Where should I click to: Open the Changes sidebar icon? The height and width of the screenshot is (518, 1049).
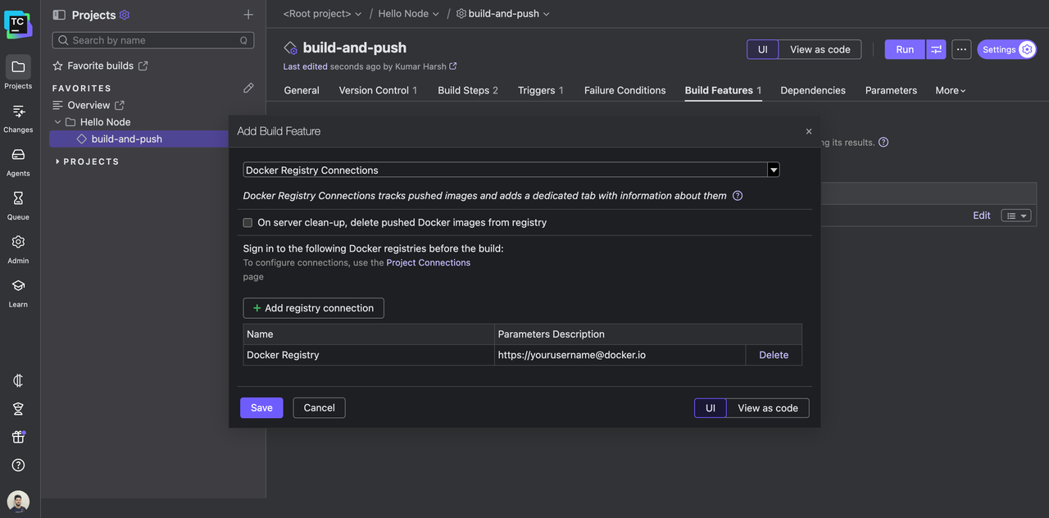point(18,111)
